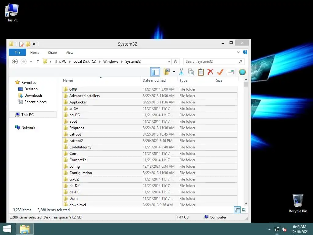Viewport: 313px width, 235px height.
Task: Open the taskbar clock showing 6:45 AM
Action: point(300,229)
